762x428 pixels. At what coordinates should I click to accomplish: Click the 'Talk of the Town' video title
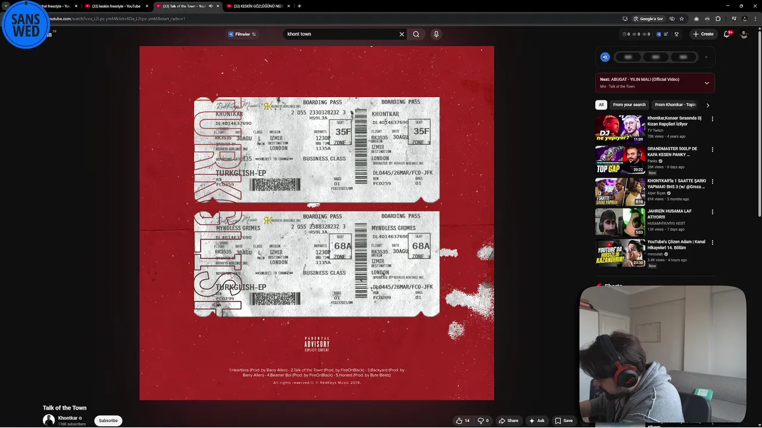click(x=64, y=408)
